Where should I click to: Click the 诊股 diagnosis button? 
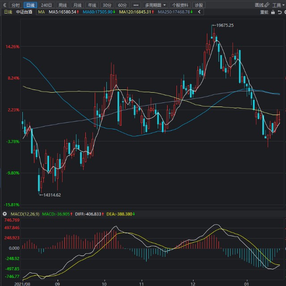(x=199, y=5)
